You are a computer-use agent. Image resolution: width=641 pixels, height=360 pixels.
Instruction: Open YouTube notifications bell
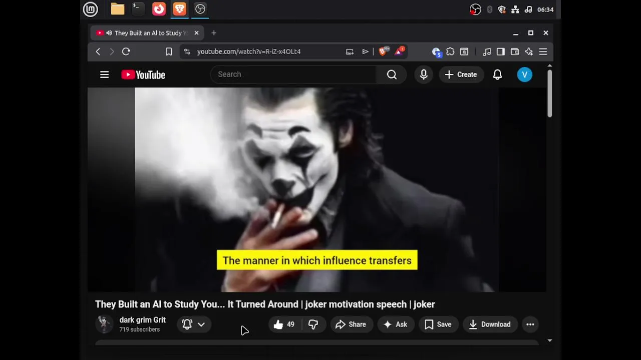[497, 74]
